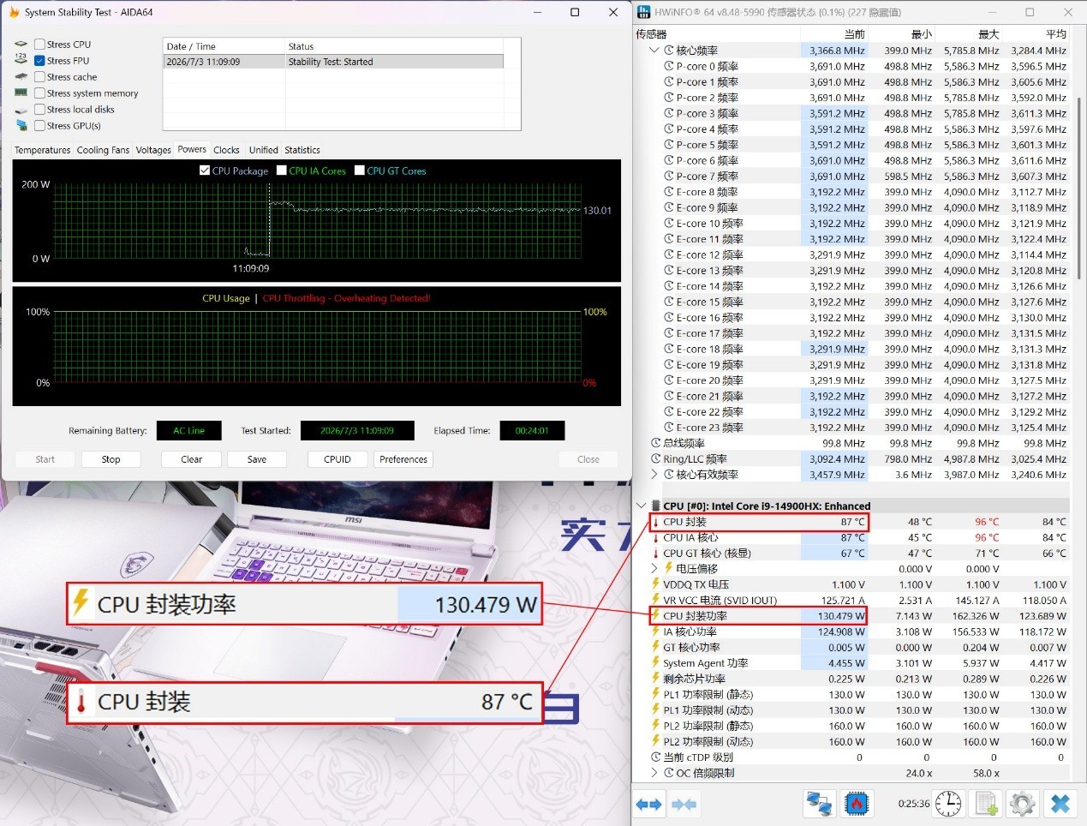This screenshot has height=826, width=1087.
Task: Enable the Stress cache checkbox
Action: coord(39,76)
